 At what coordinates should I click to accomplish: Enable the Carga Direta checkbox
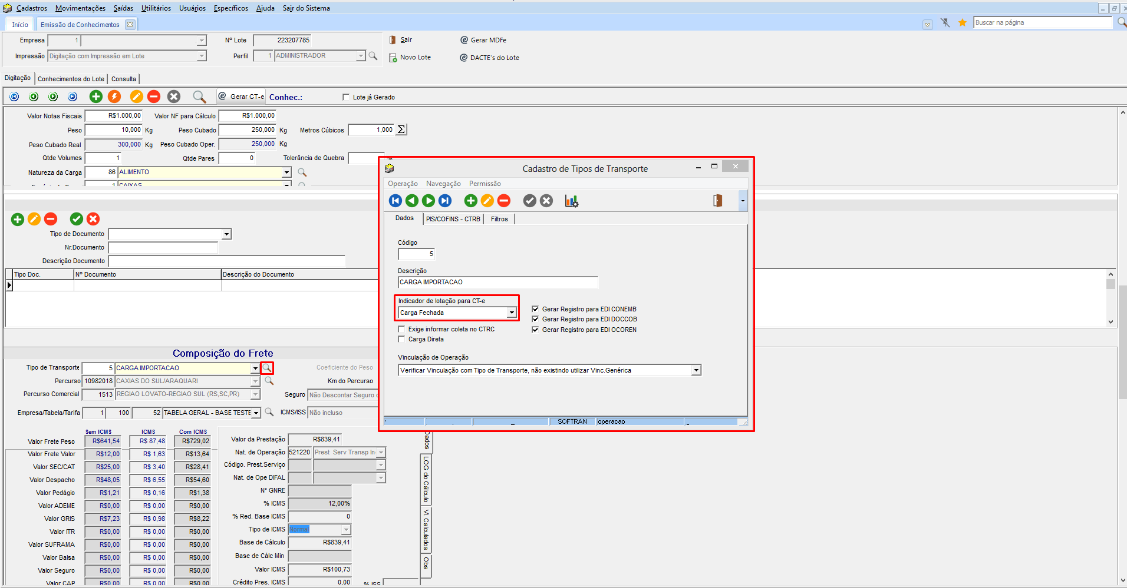point(402,340)
